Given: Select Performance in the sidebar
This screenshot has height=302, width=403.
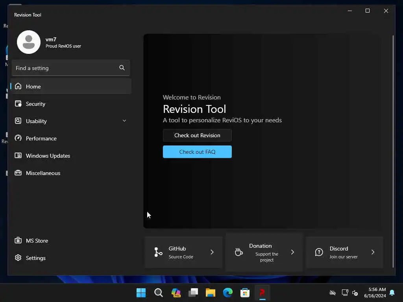Looking at the screenshot, I should (71, 138).
